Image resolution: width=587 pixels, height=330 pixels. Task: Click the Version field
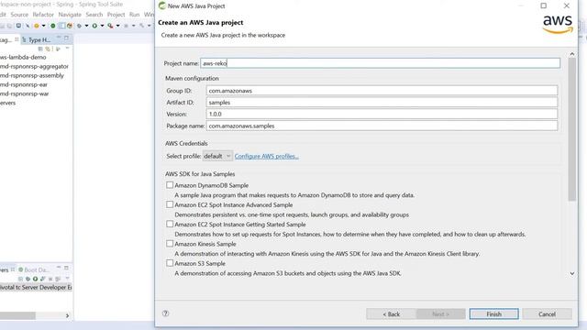pos(382,114)
